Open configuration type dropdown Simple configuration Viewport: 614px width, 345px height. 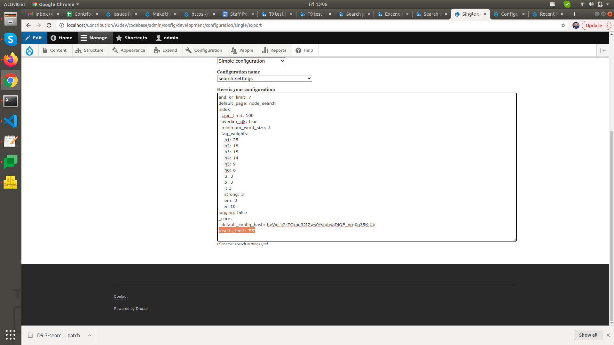(251, 61)
